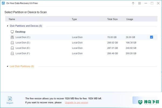Click the 288.02 GB total size value
Viewport: 162px width, 108px height.
(x=113, y=43)
